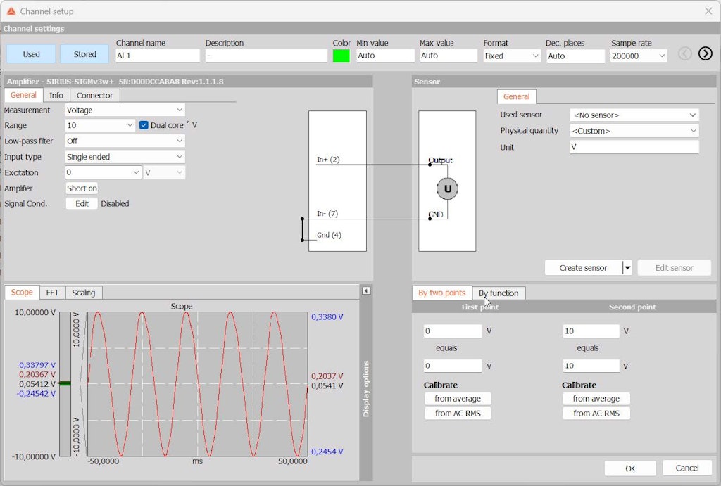Open the Range dropdown showing 10
The image size is (721, 486).
point(100,125)
